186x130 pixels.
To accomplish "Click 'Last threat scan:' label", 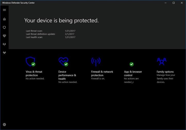I will point(34,31).
